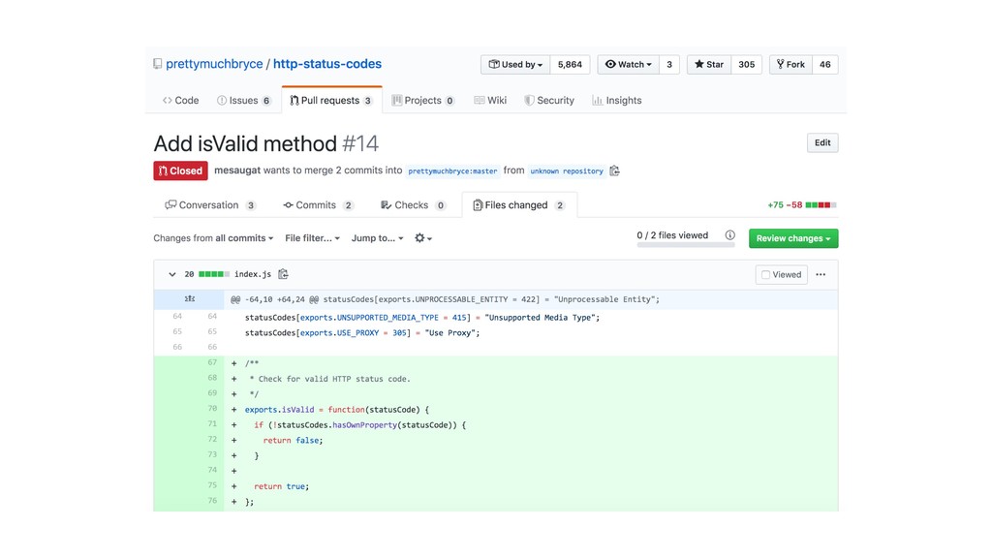Fork the http-status-codes repository
The width and height of the screenshot is (992, 558).
790,64
